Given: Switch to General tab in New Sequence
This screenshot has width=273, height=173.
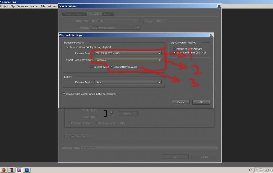Looking at the screenshot, I should [94, 14].
